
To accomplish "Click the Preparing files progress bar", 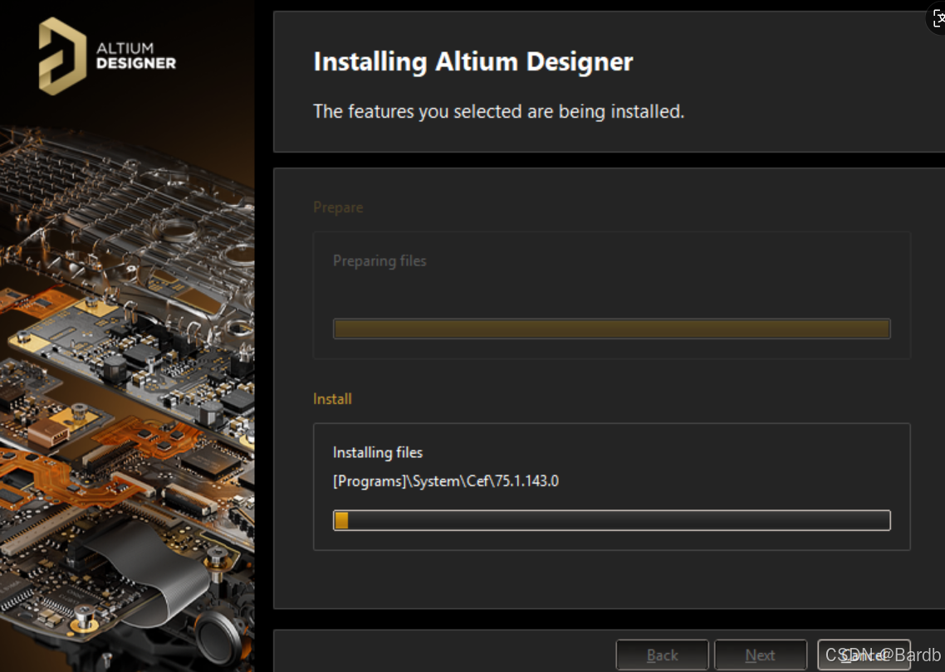I will [x=612, y=329].
